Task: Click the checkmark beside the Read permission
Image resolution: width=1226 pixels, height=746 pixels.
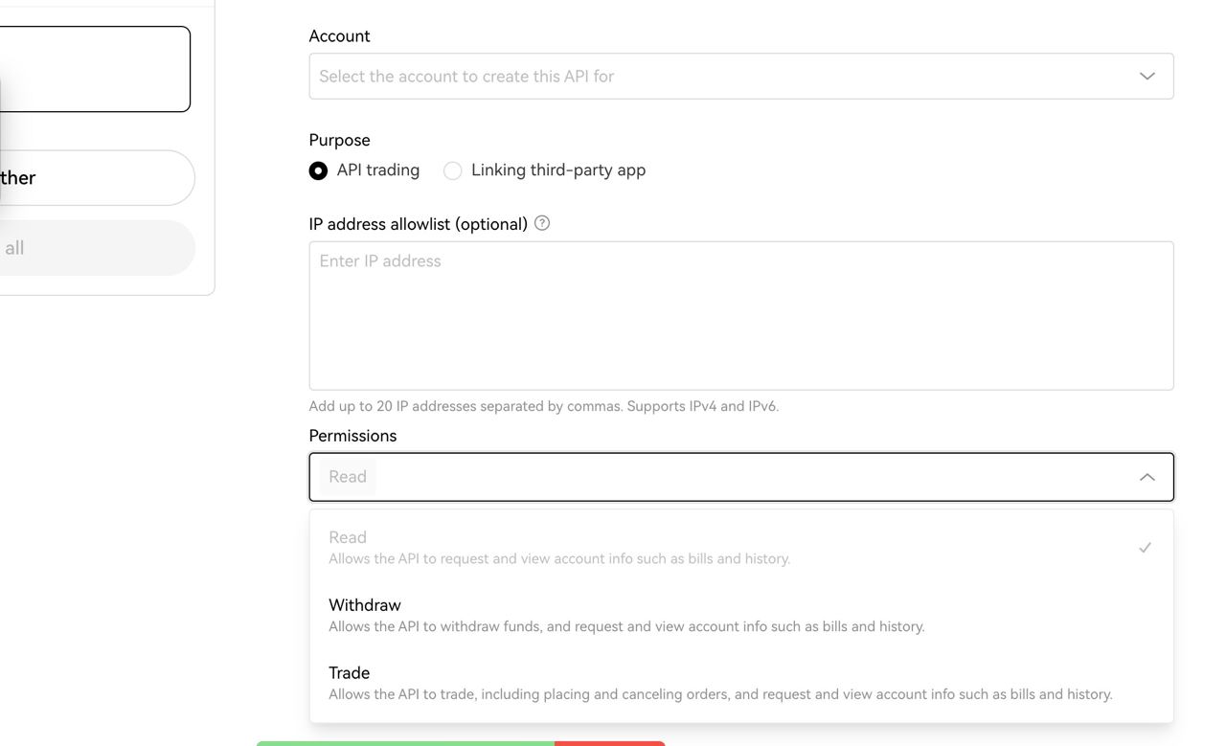Action: (x=1145, y=548)
